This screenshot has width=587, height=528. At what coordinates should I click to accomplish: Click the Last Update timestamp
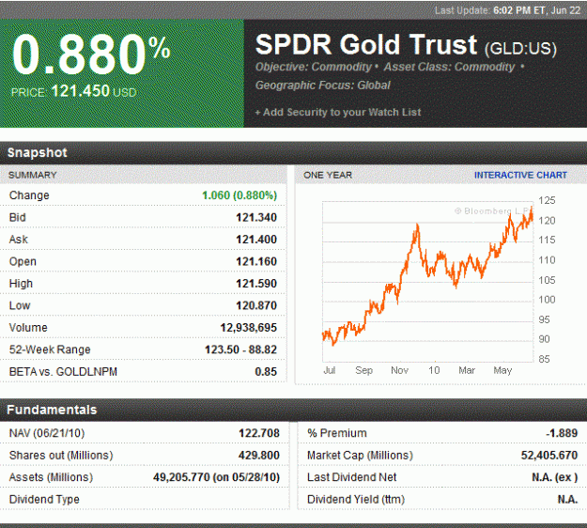tap(507, 10)
